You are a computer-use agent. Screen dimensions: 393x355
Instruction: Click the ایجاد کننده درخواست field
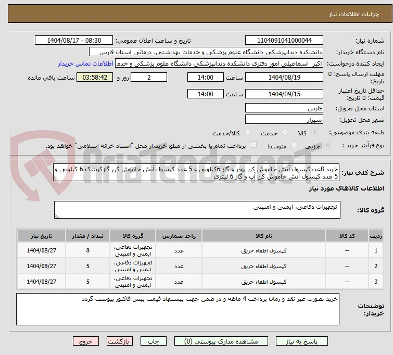(219, 64)
